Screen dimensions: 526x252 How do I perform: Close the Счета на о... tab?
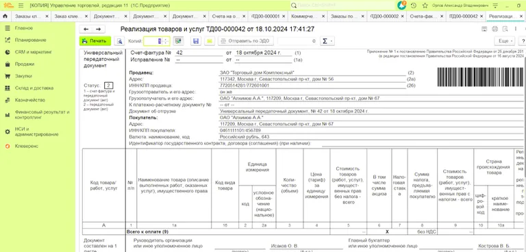click(x=245, y=16)
